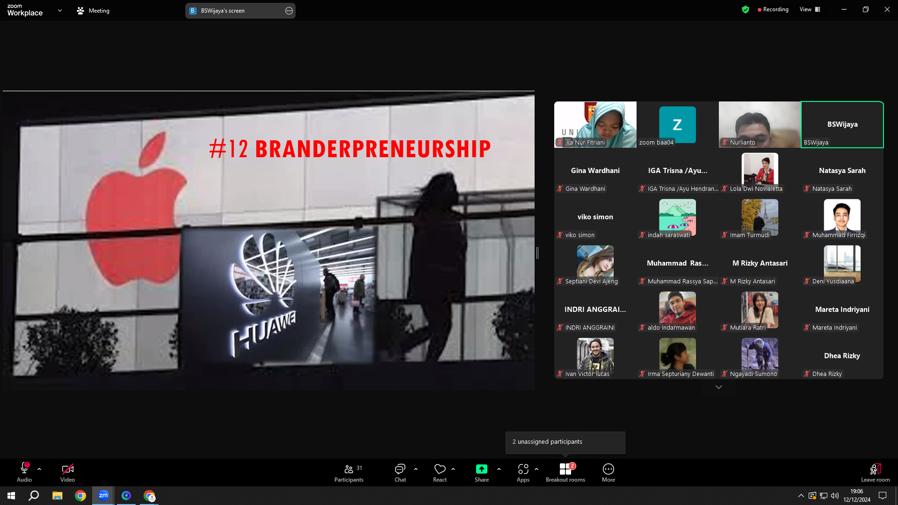Select Imam Turmudi's tile
898x505 pixels.
tap(760, 217)
